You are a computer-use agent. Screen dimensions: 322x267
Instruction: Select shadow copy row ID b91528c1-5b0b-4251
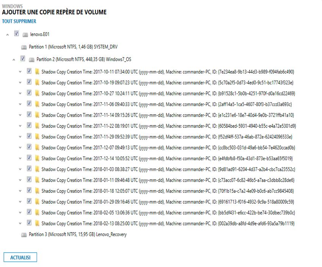(168, 94)
